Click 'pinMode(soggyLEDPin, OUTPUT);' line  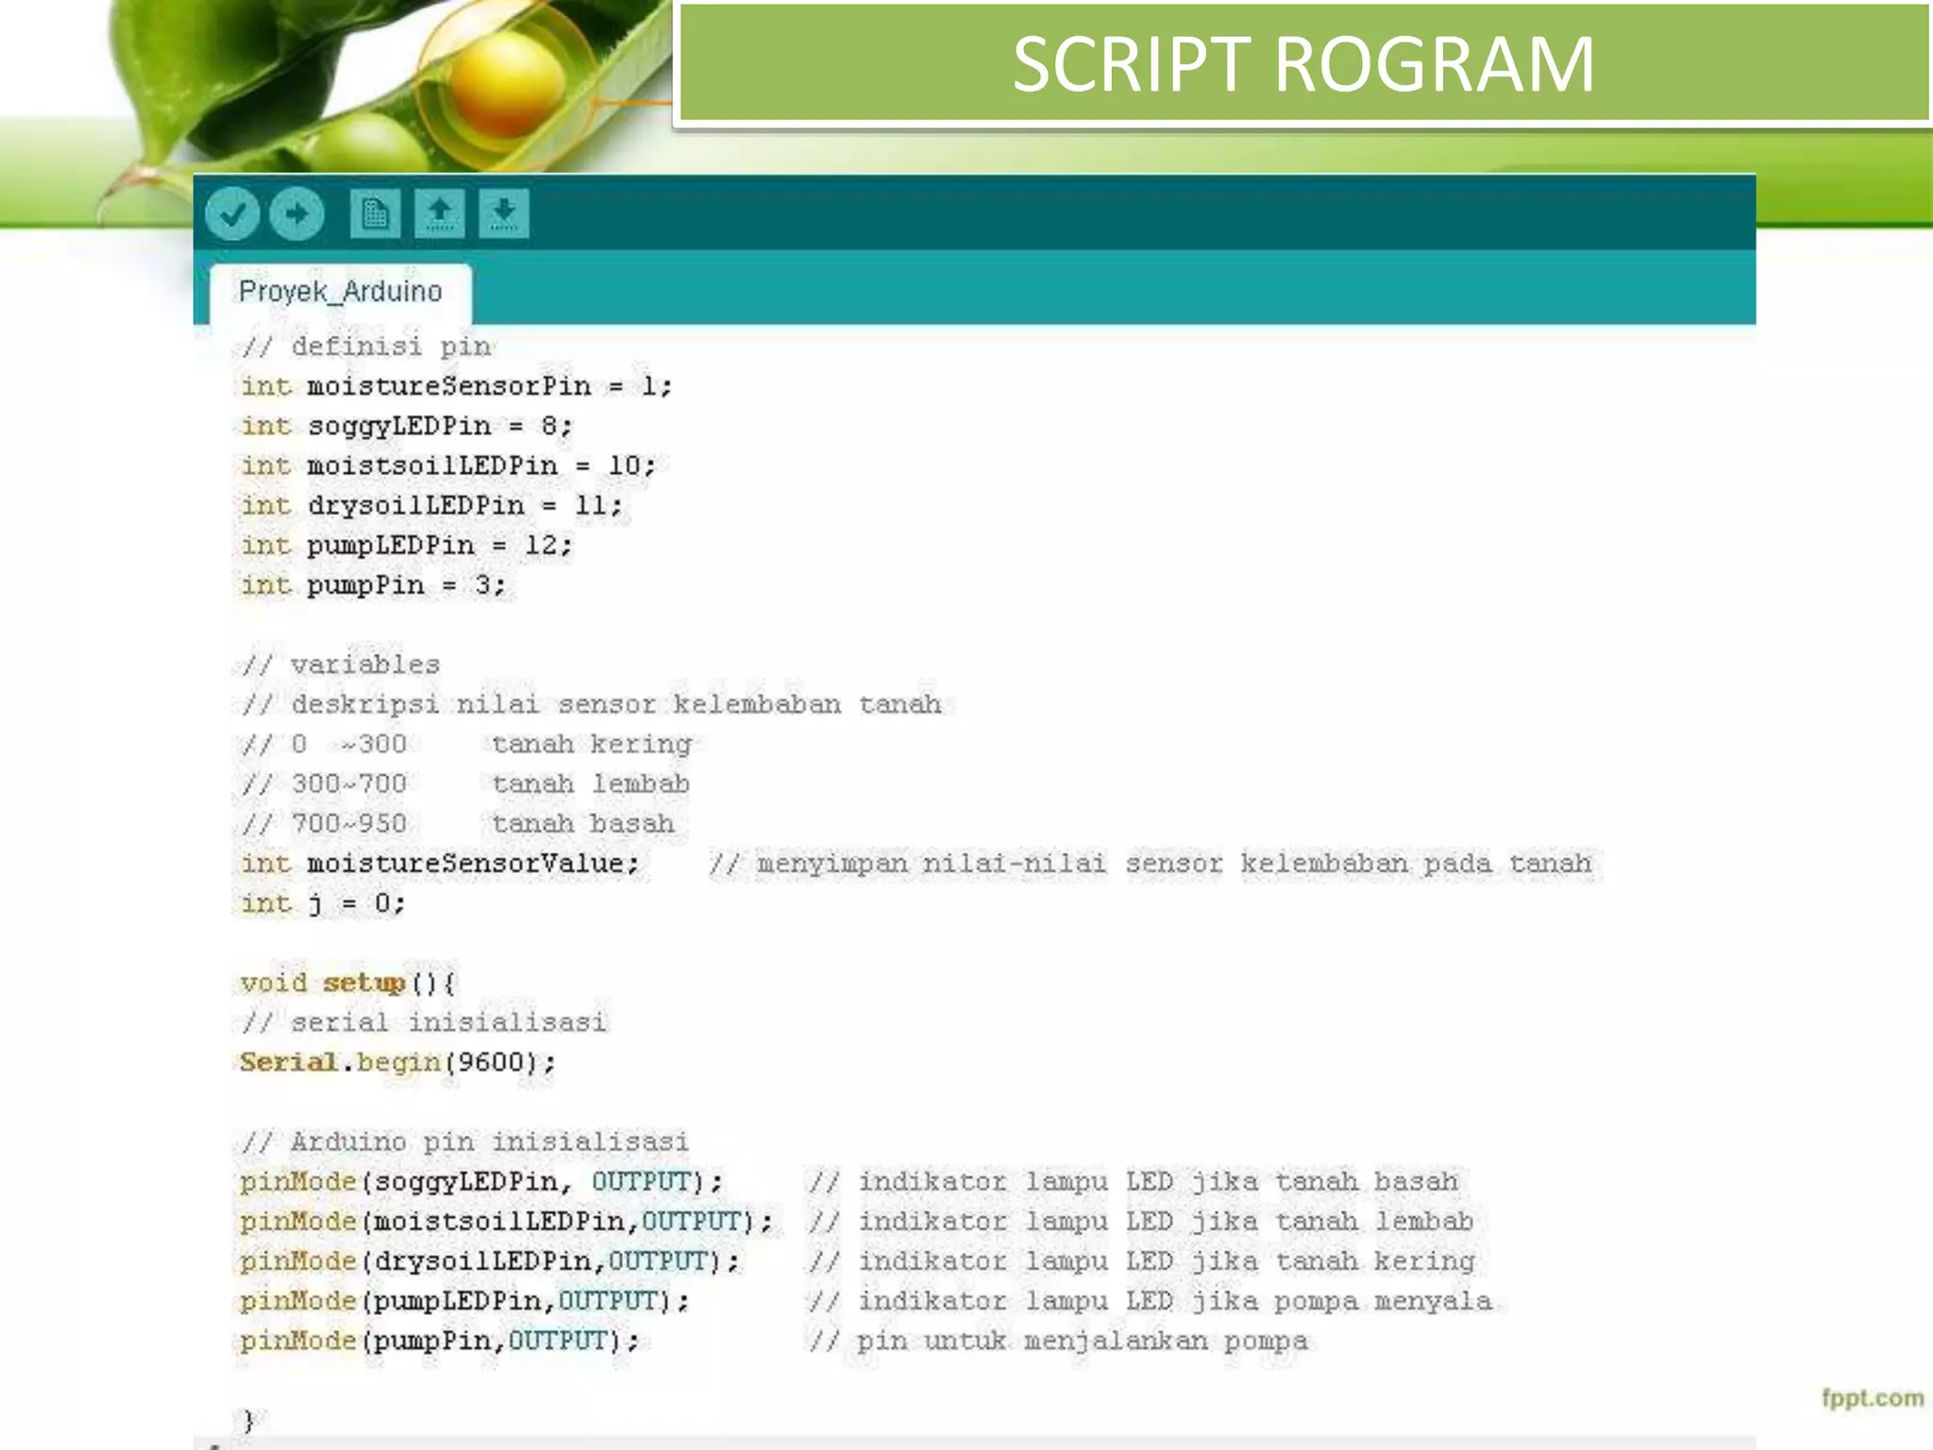tap(481, 1181)
